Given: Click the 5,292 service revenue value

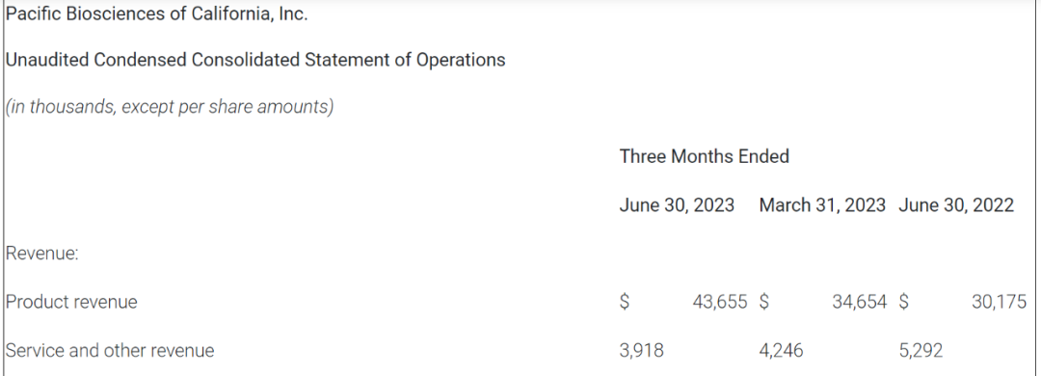Looking at the screenshot, I should 921,350.
